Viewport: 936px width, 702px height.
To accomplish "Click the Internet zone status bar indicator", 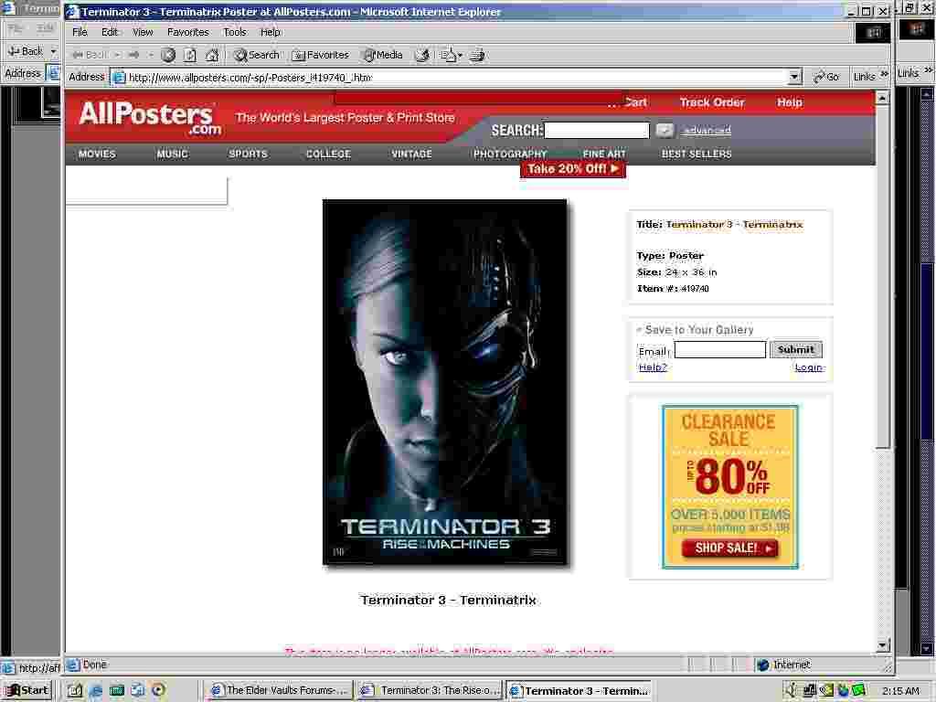I will (x=785, y=665).
